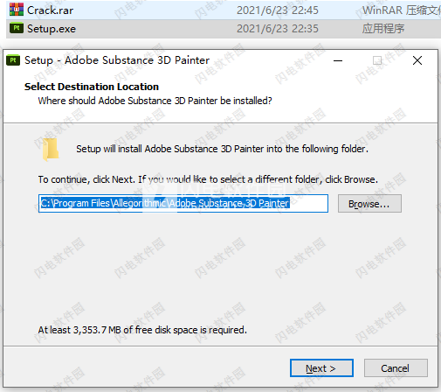Viewport: 441px width, 392px height.
Task: Click the Select Destination Location heading
Action: pos(92,87)
